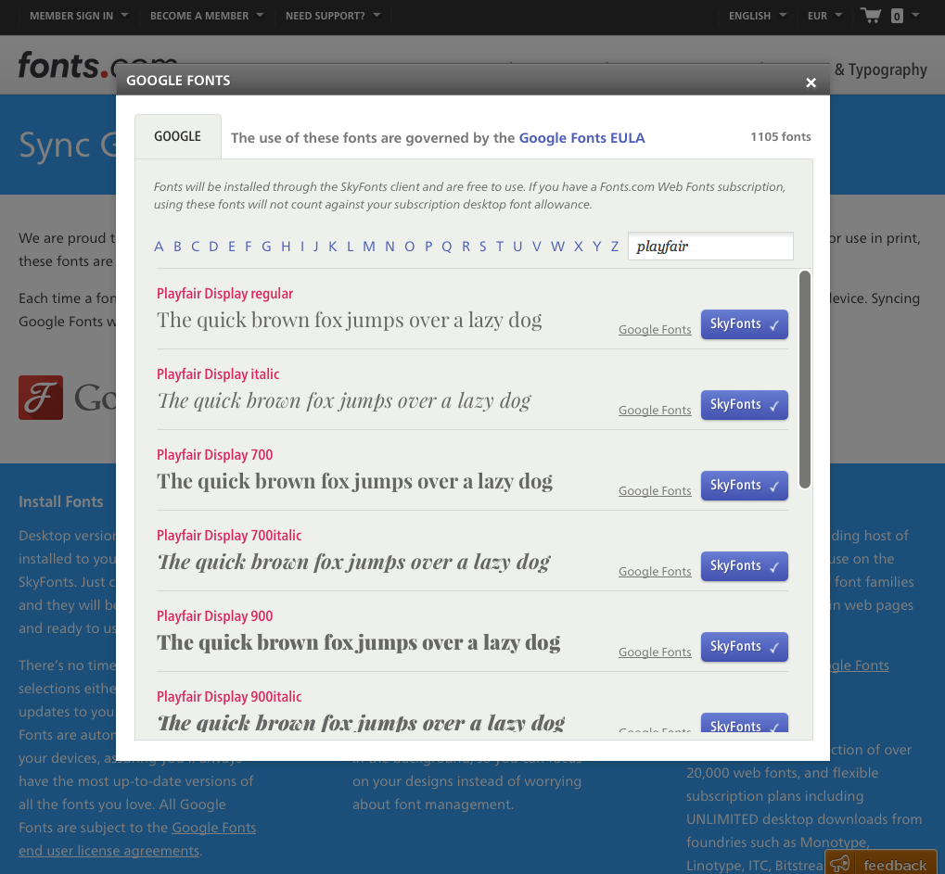Expand the cart dropdown arrow

(x=915, y=15)
